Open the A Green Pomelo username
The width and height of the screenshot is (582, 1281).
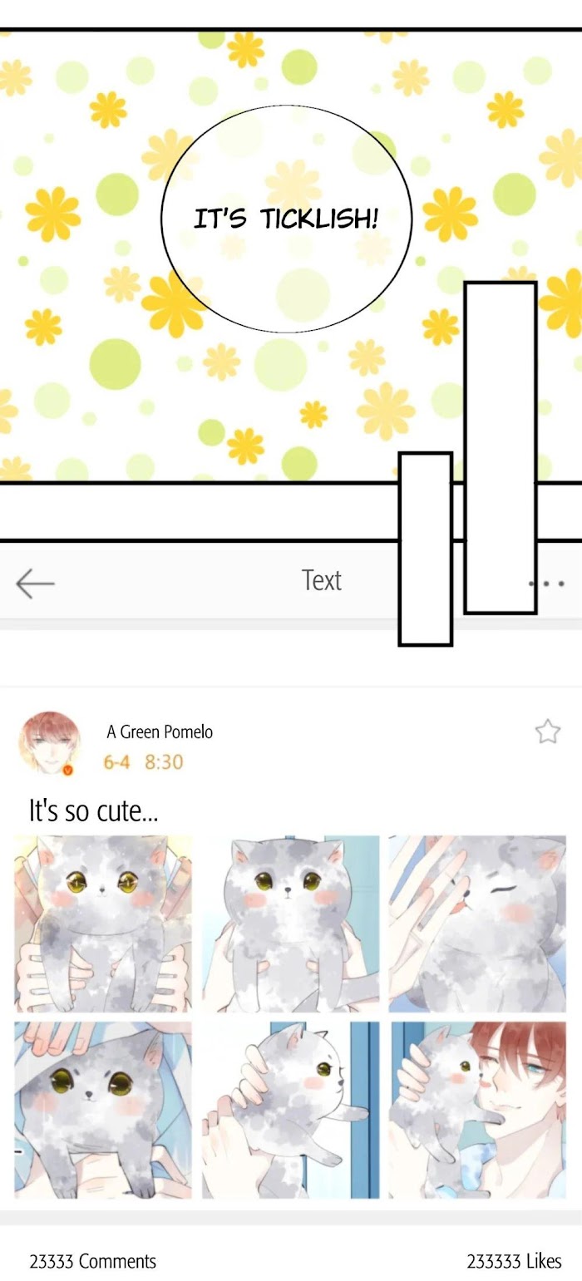pos(160,732)
